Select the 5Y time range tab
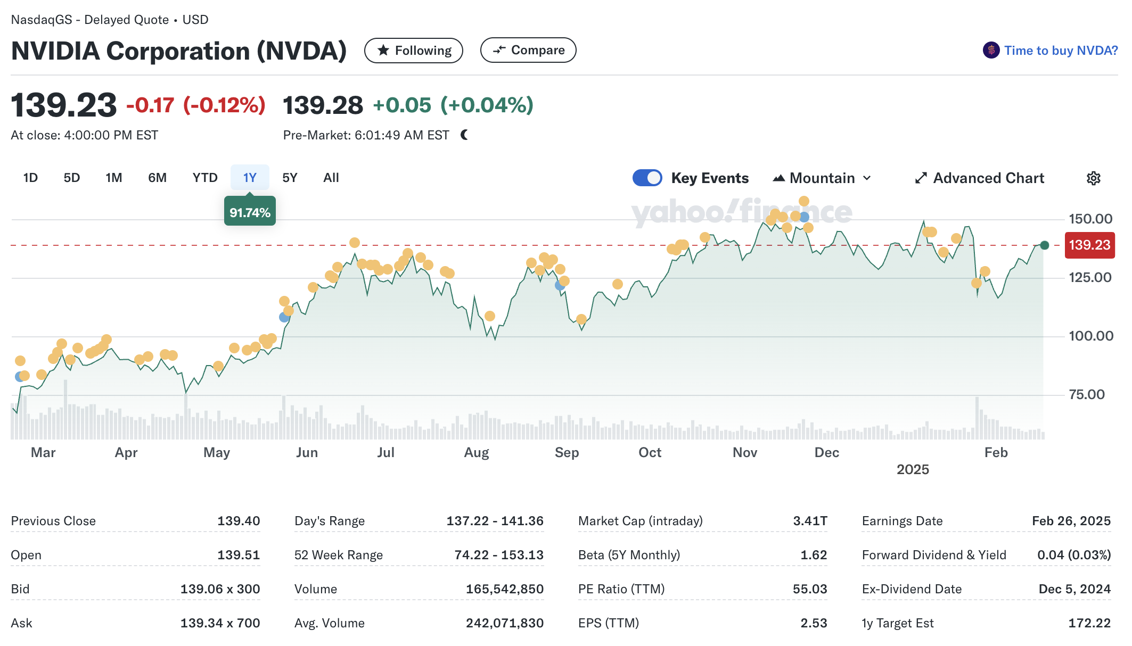Screen dimensions: 1132x646 [290, 178]
